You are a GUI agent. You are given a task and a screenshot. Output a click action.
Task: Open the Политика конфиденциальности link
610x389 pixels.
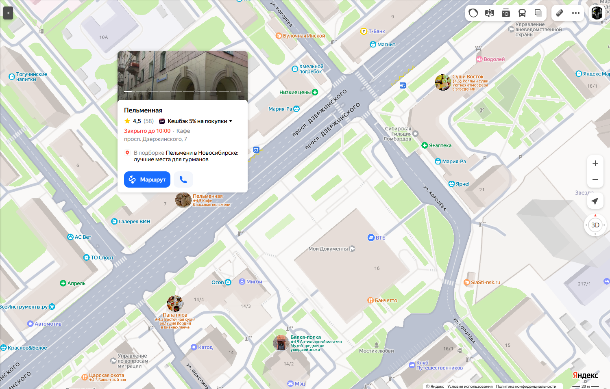click(x=526, y=387)
